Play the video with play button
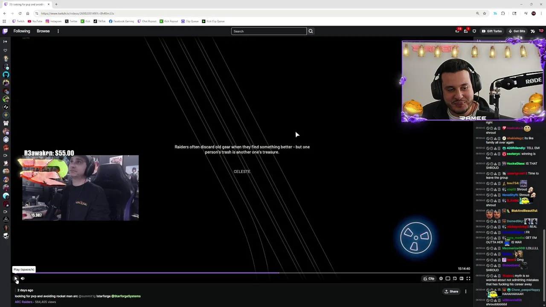546x307 pixels. pyautogui.click(x=16, y=278)
